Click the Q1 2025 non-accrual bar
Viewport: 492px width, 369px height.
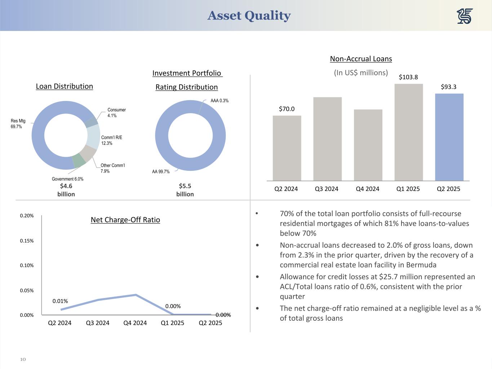click(408, 132)
